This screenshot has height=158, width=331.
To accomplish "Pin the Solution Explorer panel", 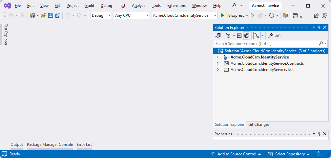I will pyautogui.click(x=320, y=27).
